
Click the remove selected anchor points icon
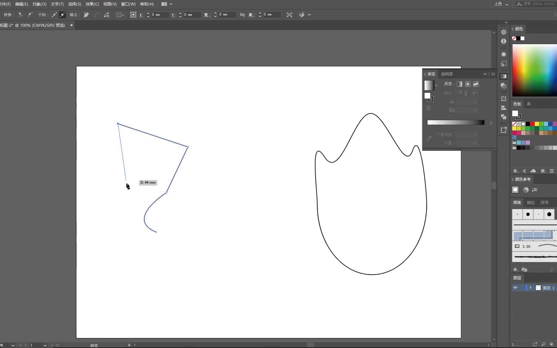(86, 15)
